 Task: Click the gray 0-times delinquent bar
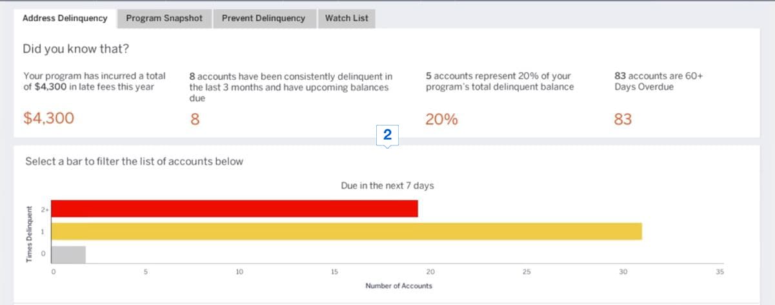[x=68, y=254]
